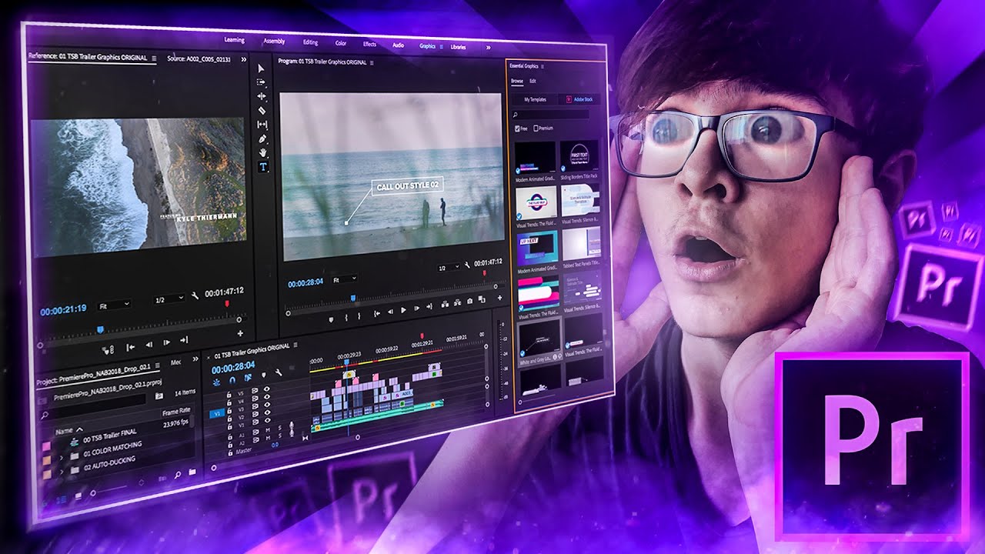Expand source panel overflow chevrons

click(x=244, y=59)
